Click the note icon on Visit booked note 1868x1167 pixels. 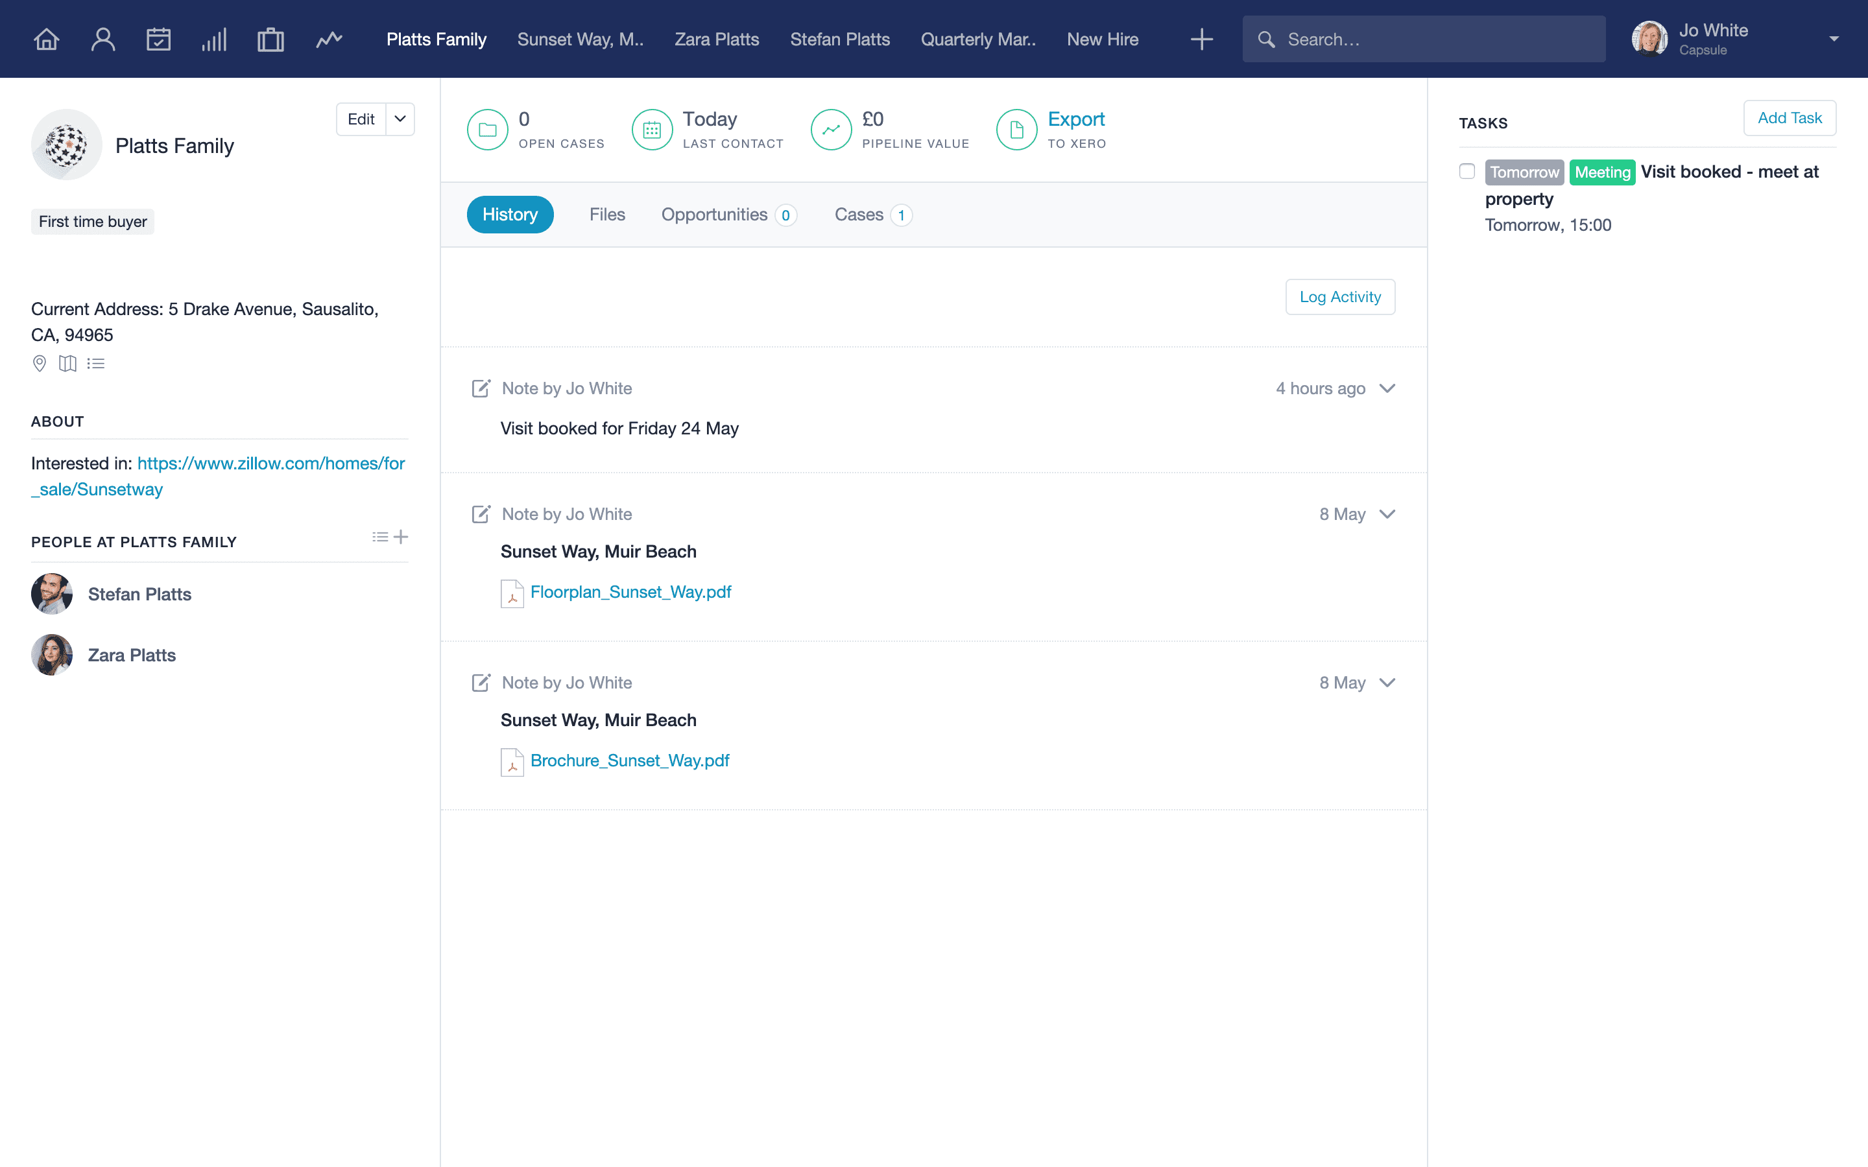[481, 388]
